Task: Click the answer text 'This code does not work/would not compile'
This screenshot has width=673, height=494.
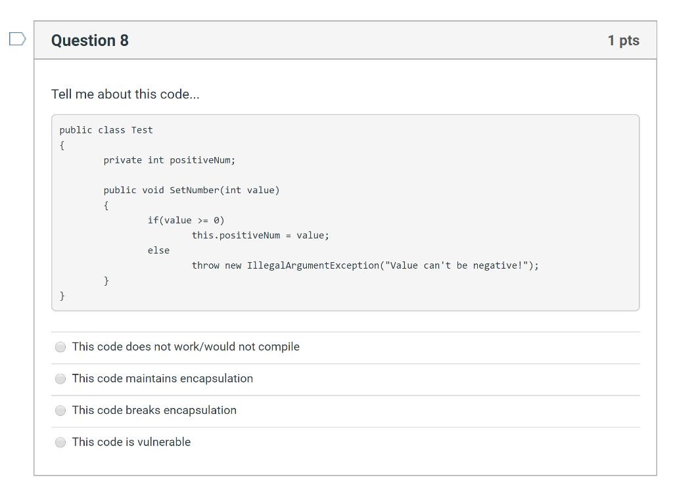Action: 185,347
